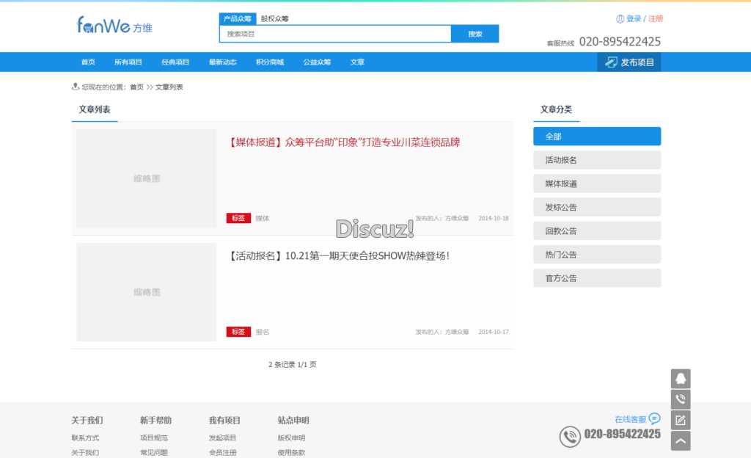Click 首页 in the breadcrumb
This screenshot has width=751, height=458.
(136, 87)
